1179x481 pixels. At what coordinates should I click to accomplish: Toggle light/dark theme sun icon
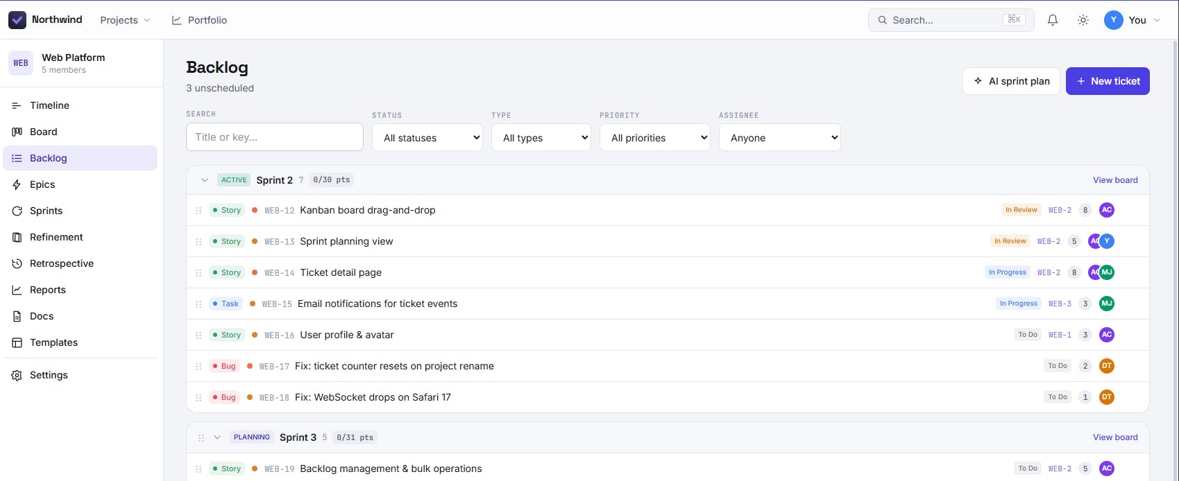pyautogui.click(x=1083, y=20)
